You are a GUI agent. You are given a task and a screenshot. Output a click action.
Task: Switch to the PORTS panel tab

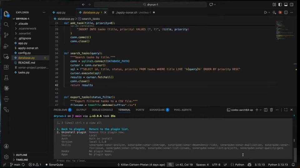coord(140,110)
